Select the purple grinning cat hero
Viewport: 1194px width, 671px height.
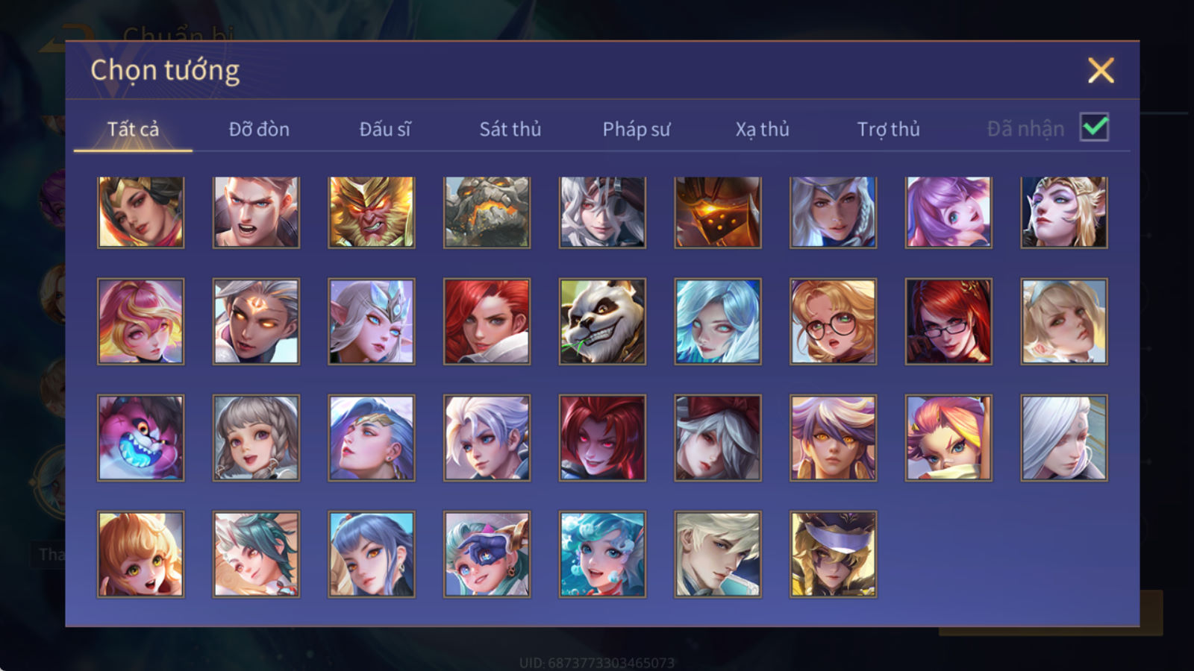tap(141, 438)
